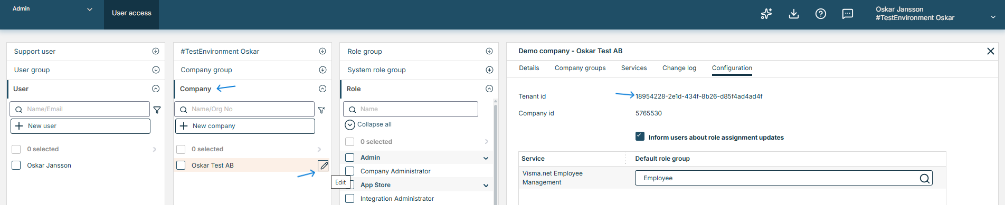The image size is (1005, 205).
Task: Tick the user list select-all checkbox
Action: tap(16, 149)
